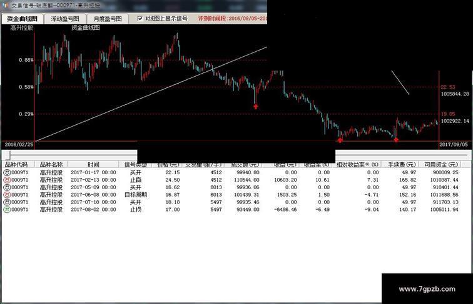Click the green sad-face icon in the 2017-08-02 row

tap(7, 210)
